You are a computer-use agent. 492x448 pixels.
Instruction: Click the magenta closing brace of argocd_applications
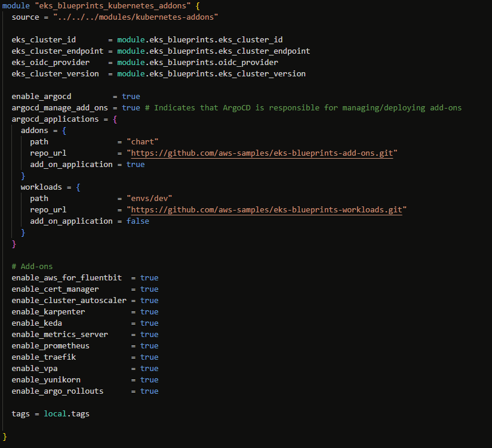pyautogui.click(x=14, y=244)
